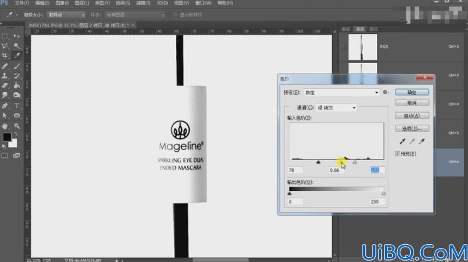Pick the black point eyedropper in Levels
Image resolution: width=468 pixels, height=262 pixels.
[x=402, y=141]
